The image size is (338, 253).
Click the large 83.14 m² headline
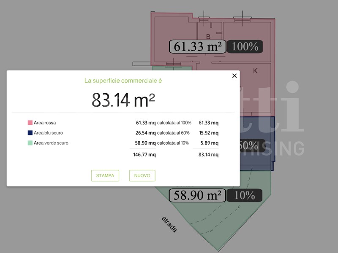pos(123,100)
